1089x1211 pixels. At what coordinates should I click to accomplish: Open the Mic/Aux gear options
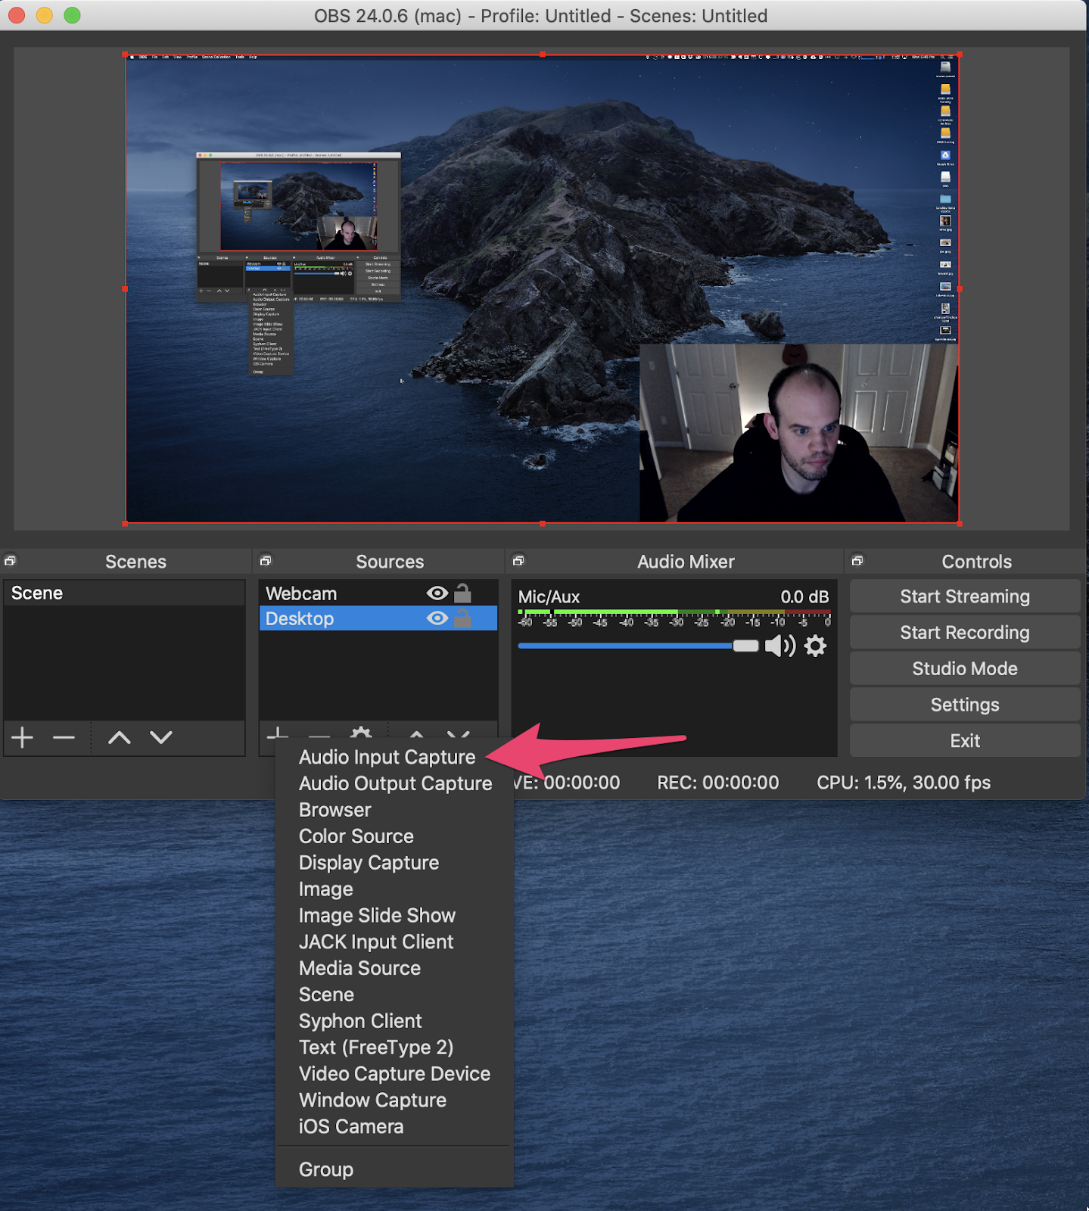click(x=815, y=646)
